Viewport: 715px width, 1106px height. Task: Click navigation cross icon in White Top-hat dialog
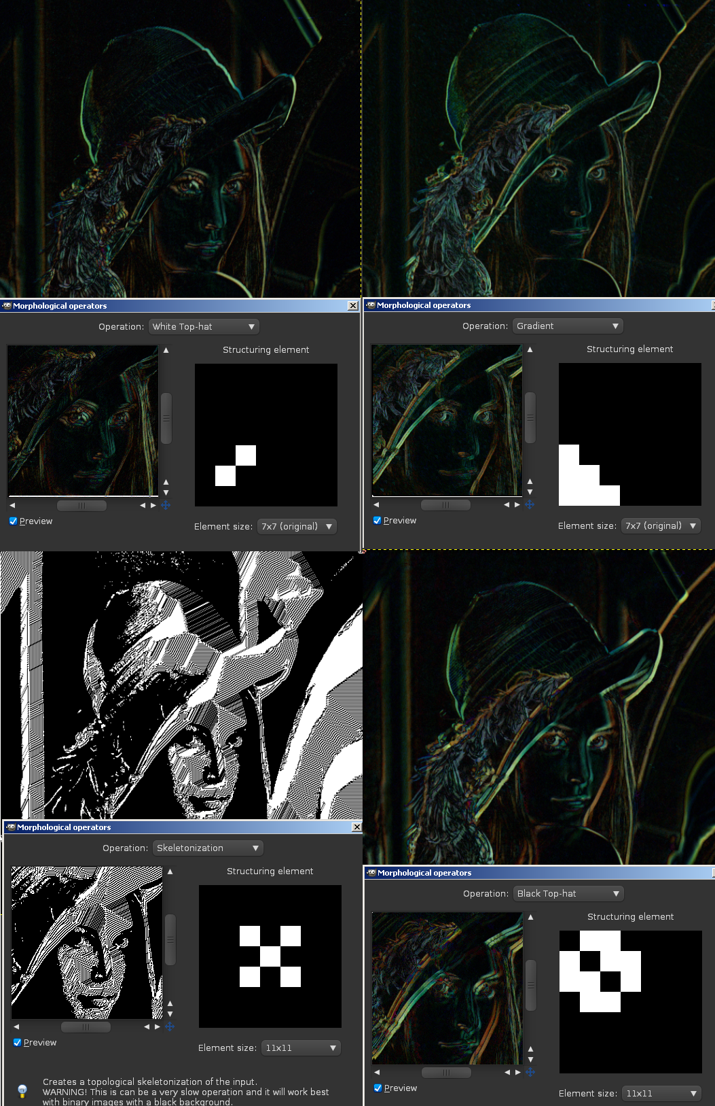[x=166, y=505]
